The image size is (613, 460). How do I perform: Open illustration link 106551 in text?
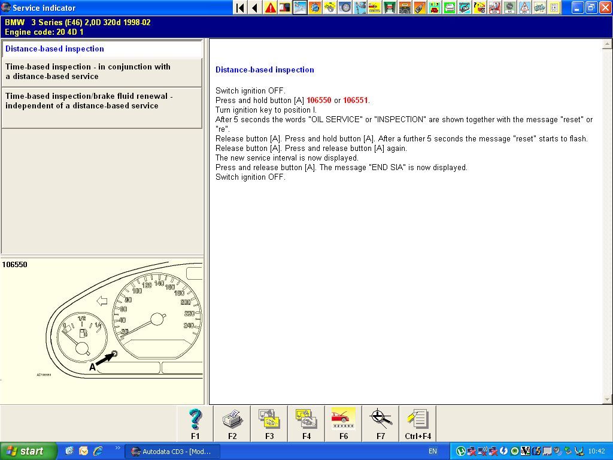(356, 100)
